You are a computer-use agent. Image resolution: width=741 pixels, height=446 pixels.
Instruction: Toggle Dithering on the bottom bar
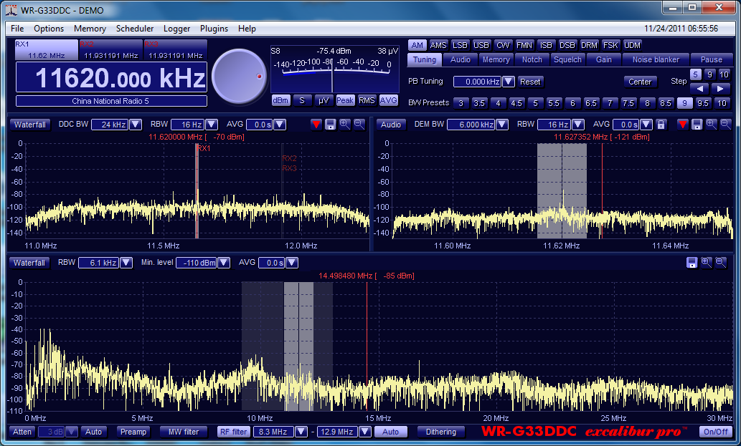click(440, 432)
